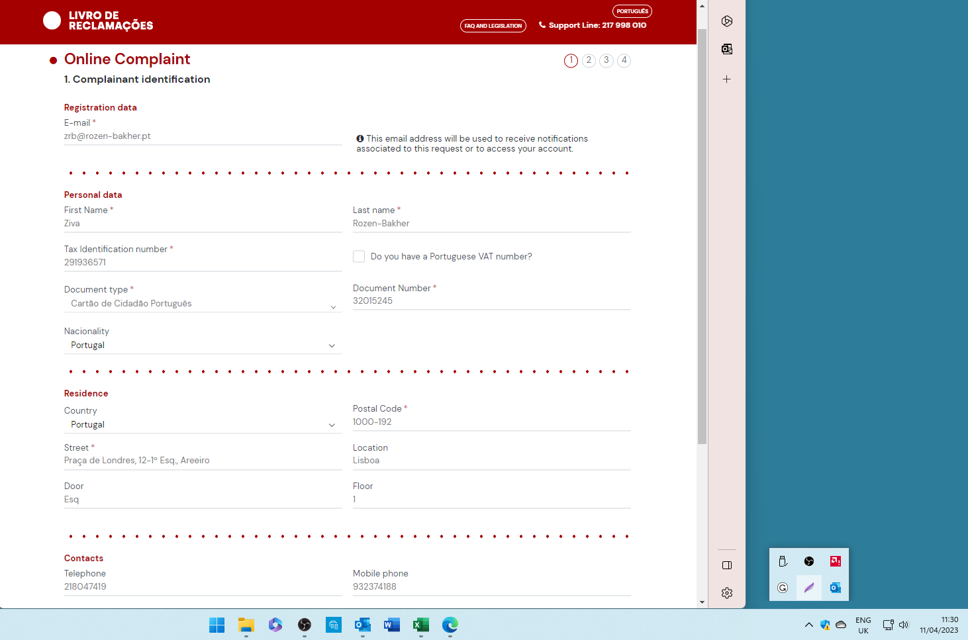Switch to Outlook on the taskbar
Image resolution: width=968 pixels, height=640 pixels.
[x=363, y=625]
